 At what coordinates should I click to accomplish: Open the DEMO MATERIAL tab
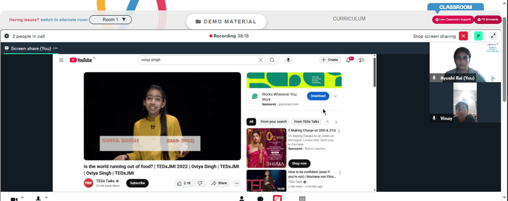[x=226, y=22]
